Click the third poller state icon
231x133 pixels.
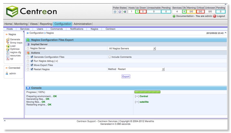(125, 12)
